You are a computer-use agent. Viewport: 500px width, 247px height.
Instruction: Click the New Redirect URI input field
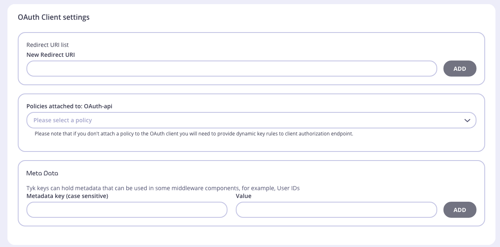coord(231,69)
